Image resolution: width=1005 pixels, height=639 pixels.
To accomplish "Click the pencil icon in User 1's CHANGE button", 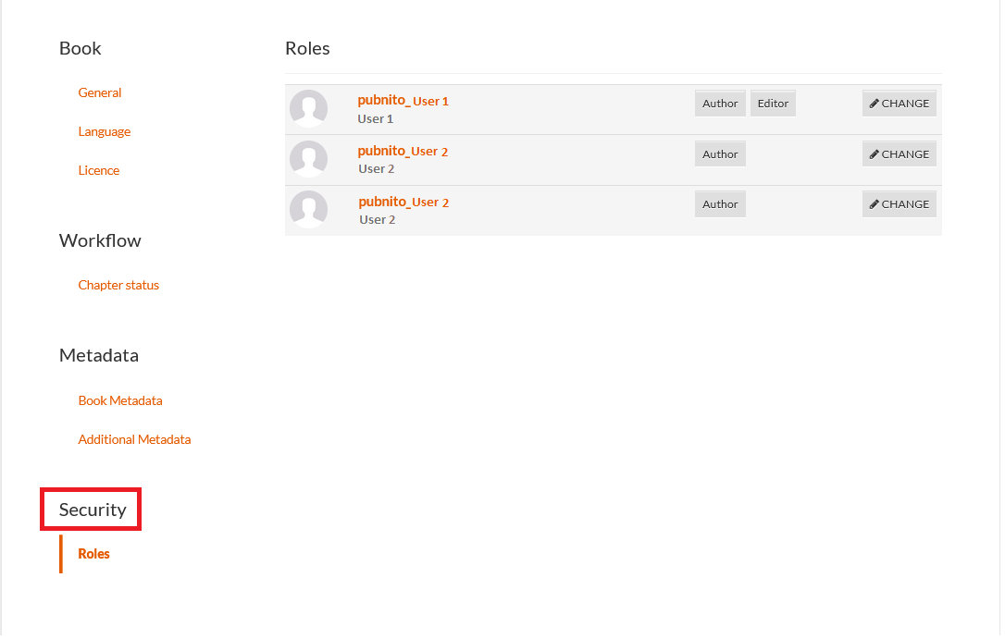I will click(875, 104).
